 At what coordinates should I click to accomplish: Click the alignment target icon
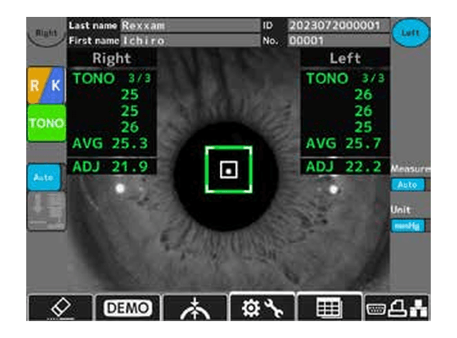click(x=195, y=308)
